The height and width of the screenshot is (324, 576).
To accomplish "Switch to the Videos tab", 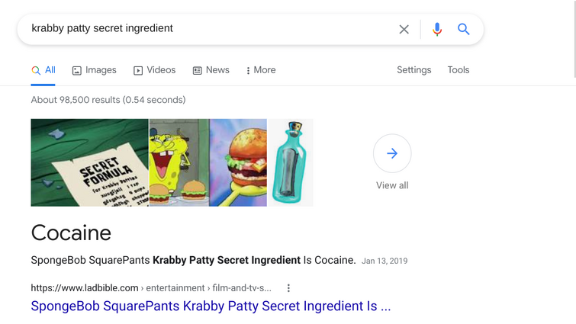I will click(x=154, y=70).
